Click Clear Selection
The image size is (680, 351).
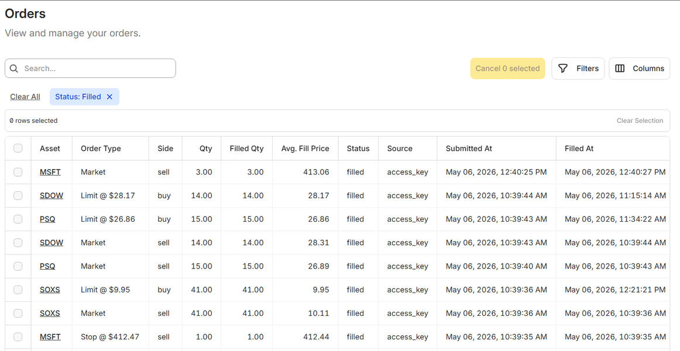tap(640, 121)
